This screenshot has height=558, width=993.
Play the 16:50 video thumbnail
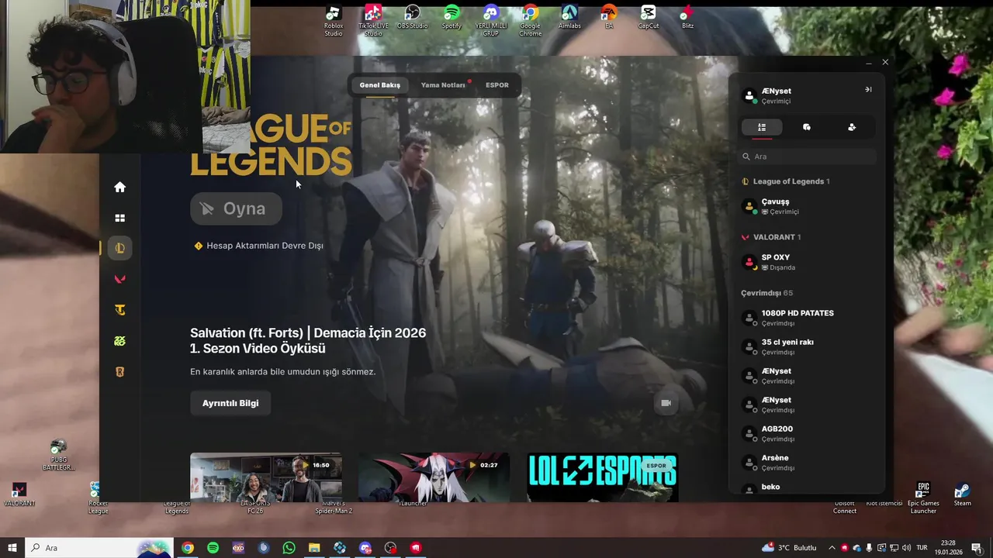[266, 477]
